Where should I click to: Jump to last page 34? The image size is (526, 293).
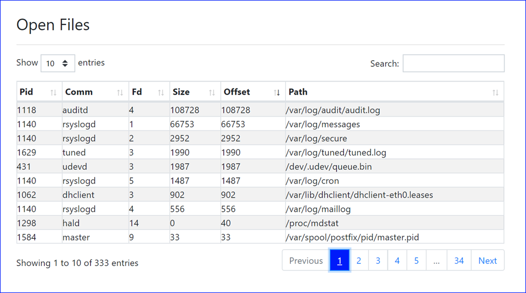(459, 260)
